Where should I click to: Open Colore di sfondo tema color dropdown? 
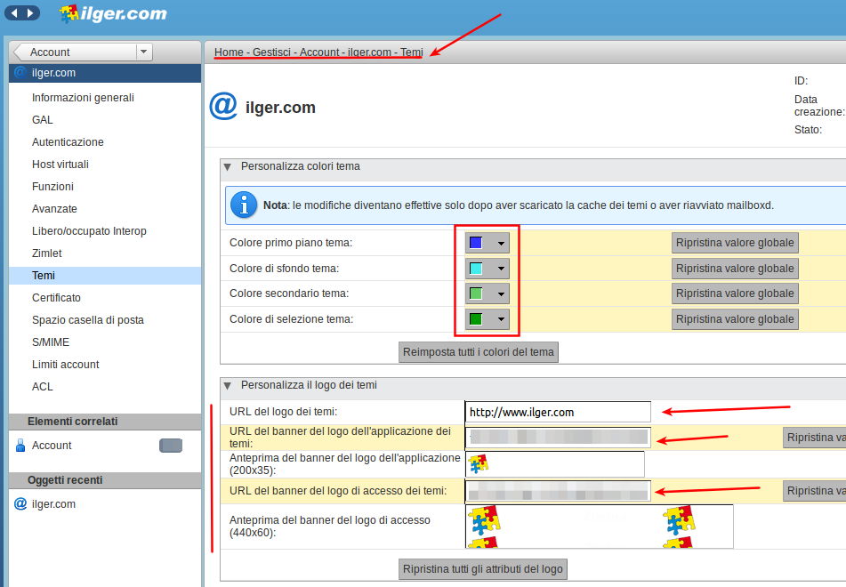click(x=501, y=269)
